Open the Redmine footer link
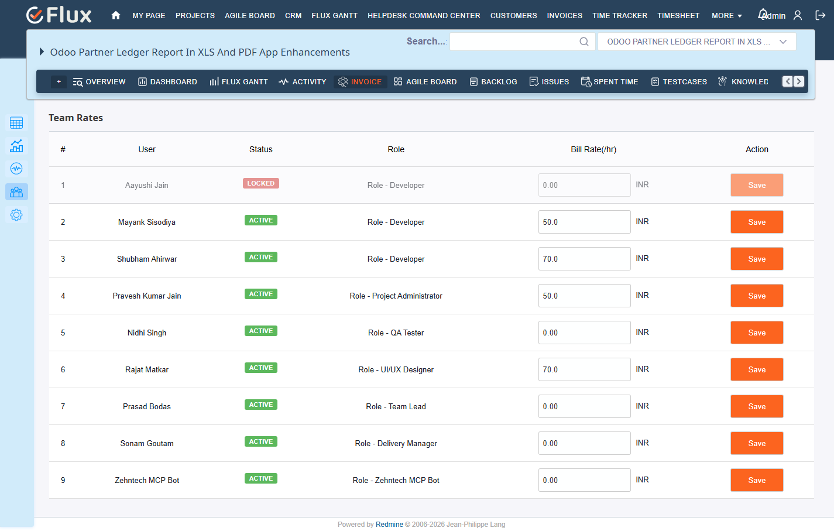834x531 pixels. [x=389, y=525]
